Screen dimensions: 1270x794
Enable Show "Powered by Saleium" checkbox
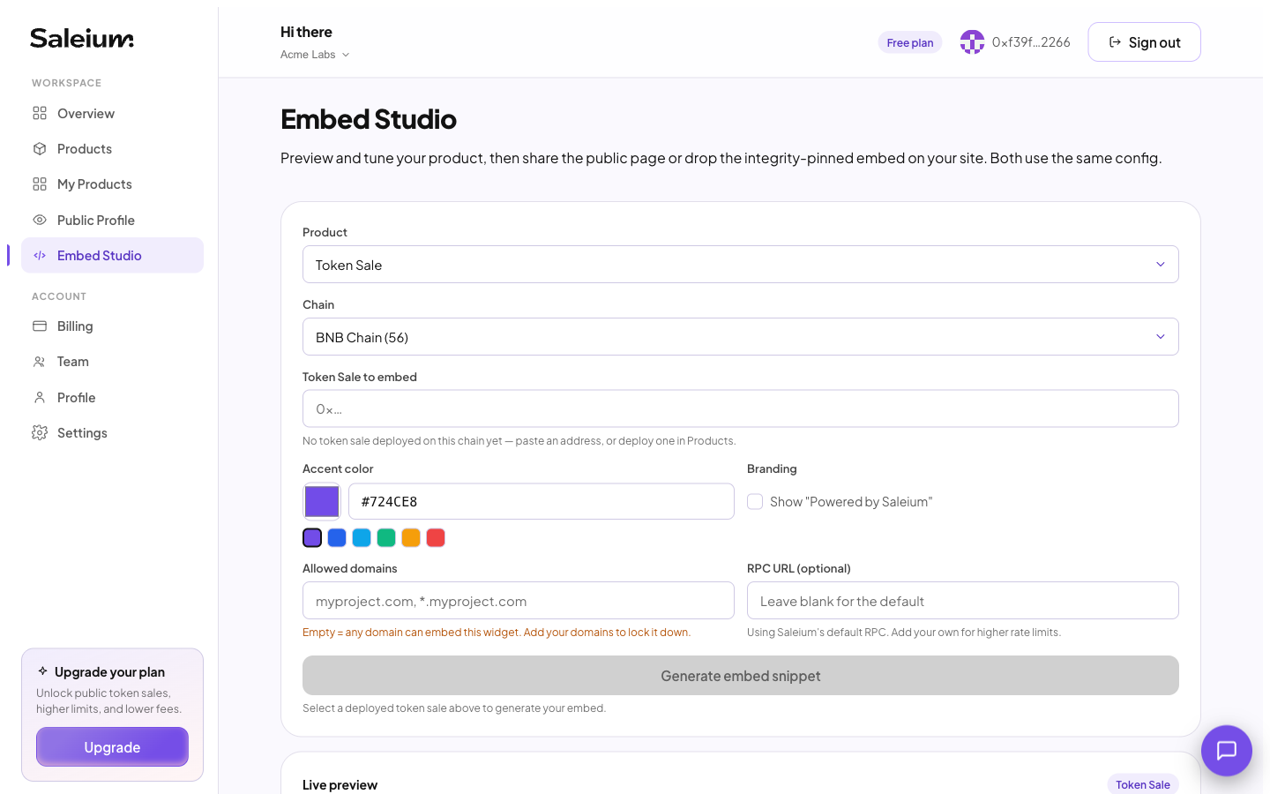coord(755,501)
